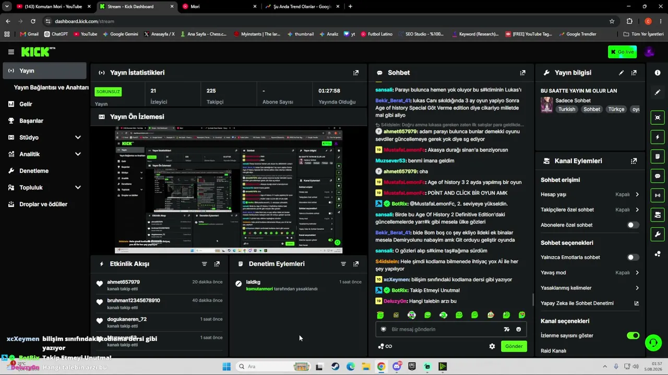
Task: Click the Windows Start button
Action: point(226,367)
